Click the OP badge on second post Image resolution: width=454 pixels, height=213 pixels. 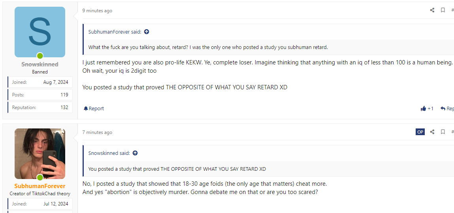point(420,132)
